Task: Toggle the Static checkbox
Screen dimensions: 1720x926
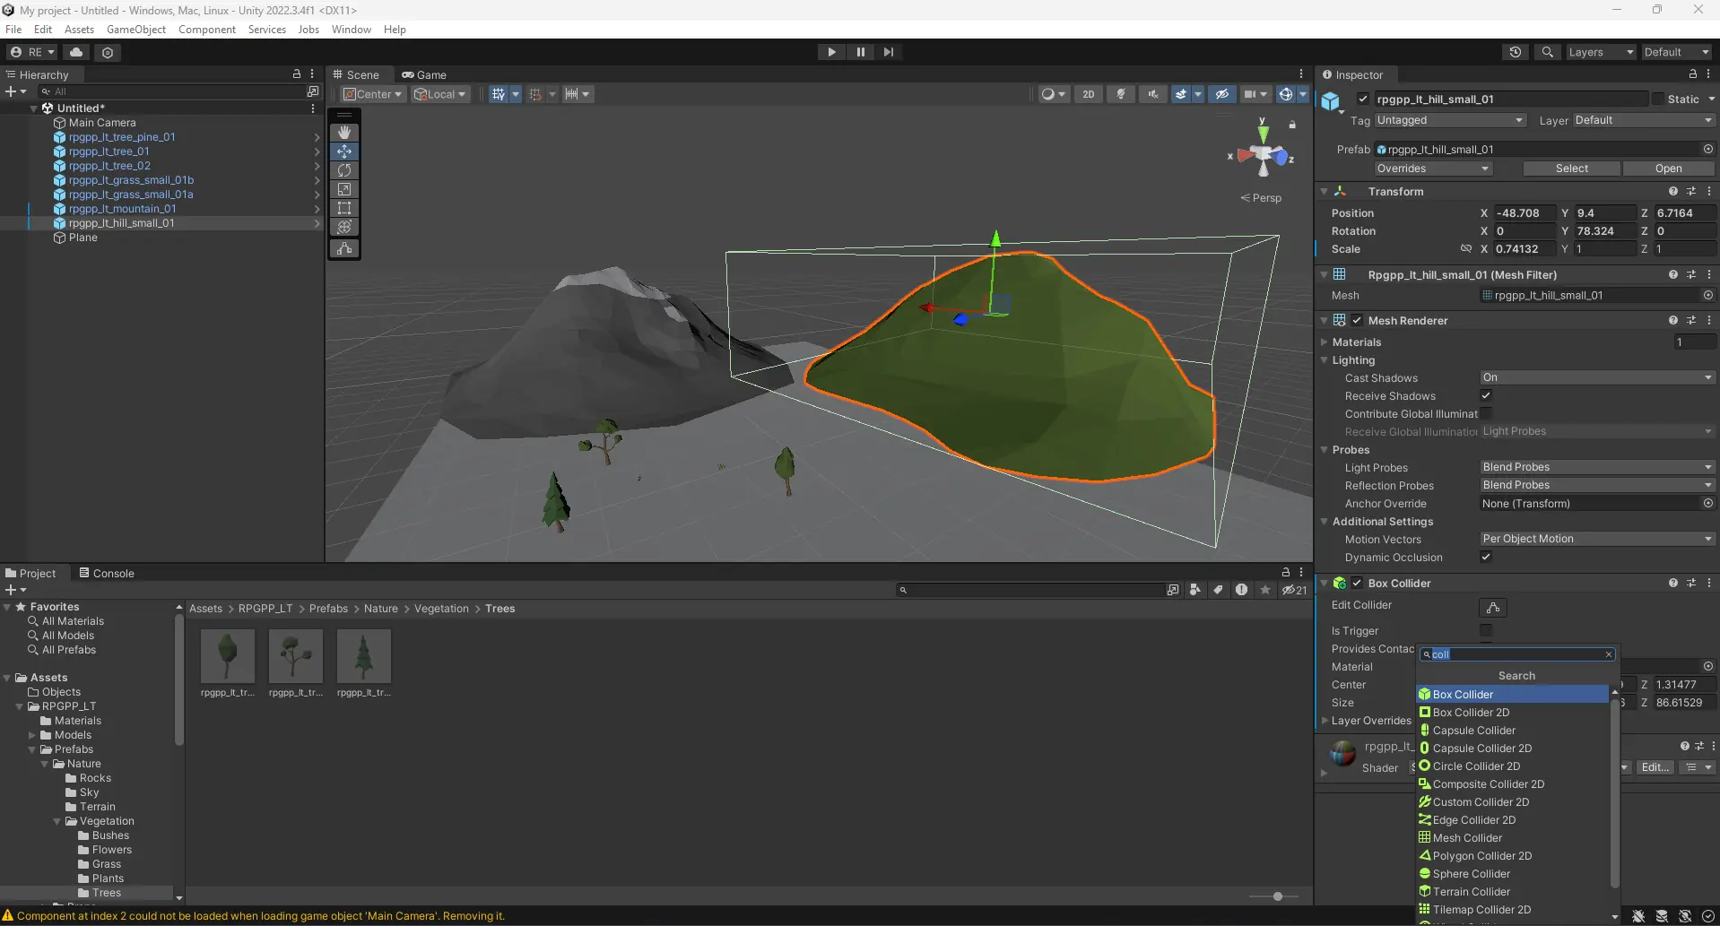Action: [x=1658, y=99]
